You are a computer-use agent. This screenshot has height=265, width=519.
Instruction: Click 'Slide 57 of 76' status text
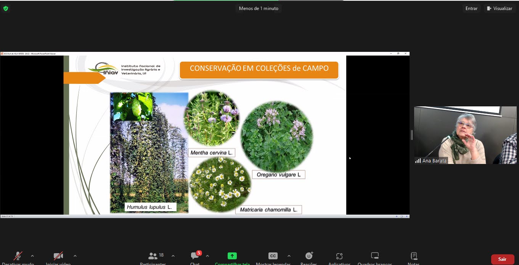click(7, 216)
